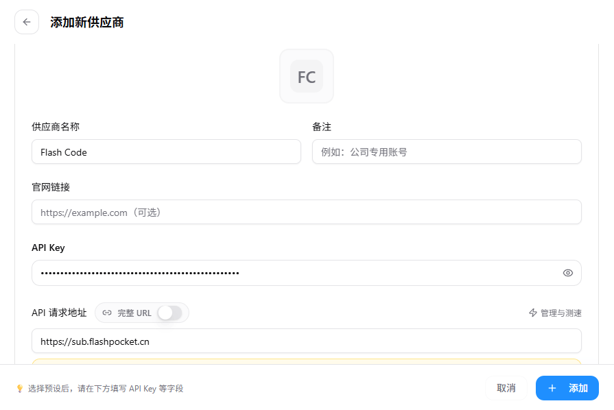Screen dimensions: 614x410
Task: Click the 添加新供应商 page title
Action: 87,23
